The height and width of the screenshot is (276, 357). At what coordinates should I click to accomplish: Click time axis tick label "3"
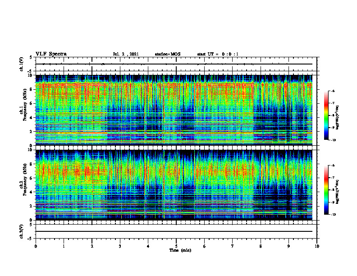click(x=120, y=246)
